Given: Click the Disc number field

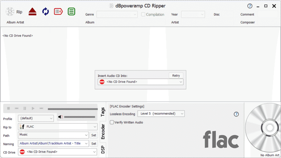Looking at the screenshot, I should pos(228,15).
